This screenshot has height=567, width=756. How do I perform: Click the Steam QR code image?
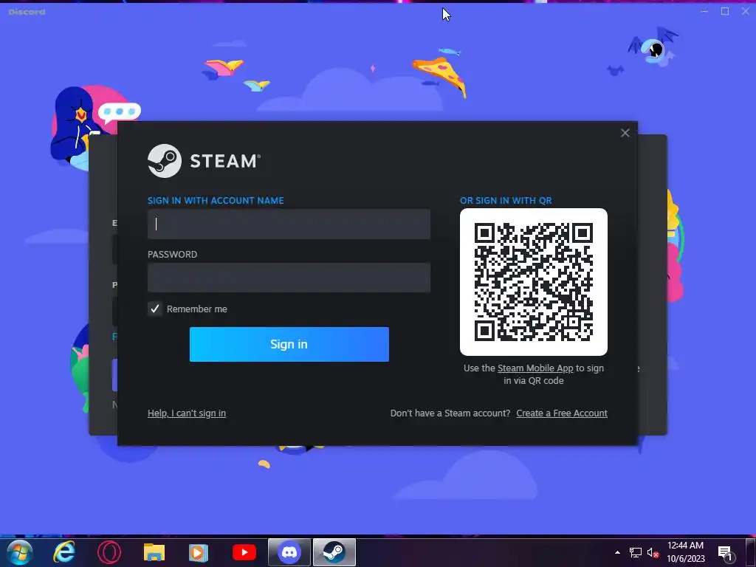[x=534, y=282]
